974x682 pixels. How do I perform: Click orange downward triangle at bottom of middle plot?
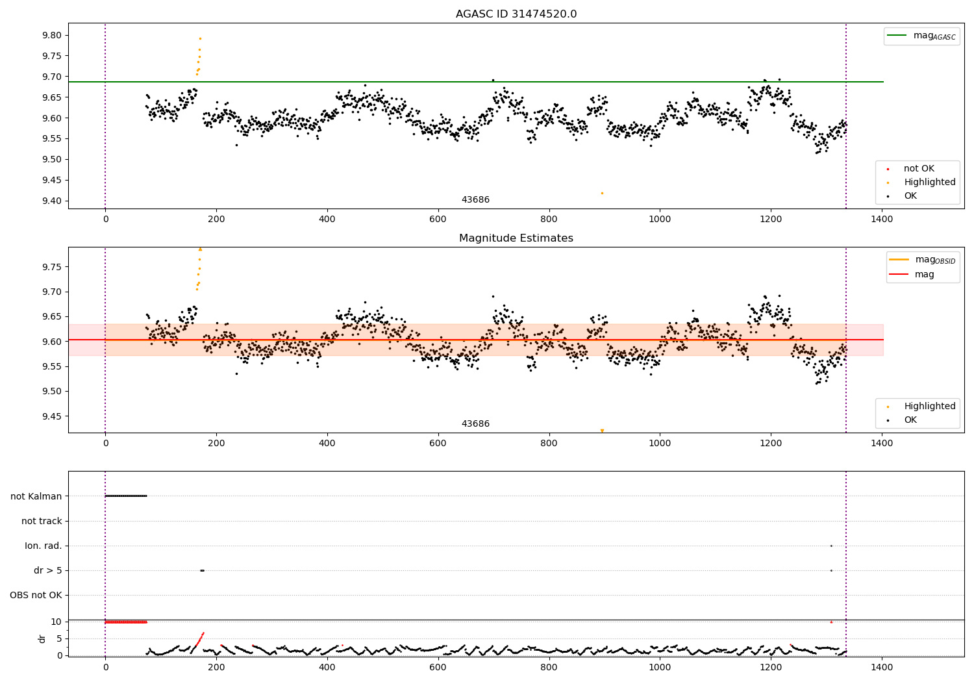[602, 431]
